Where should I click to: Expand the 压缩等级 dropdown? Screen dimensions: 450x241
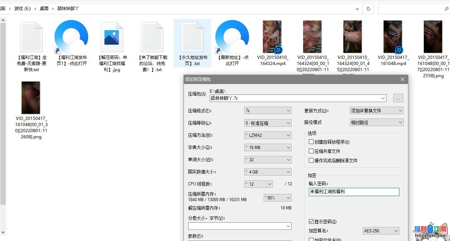[268, 123]
